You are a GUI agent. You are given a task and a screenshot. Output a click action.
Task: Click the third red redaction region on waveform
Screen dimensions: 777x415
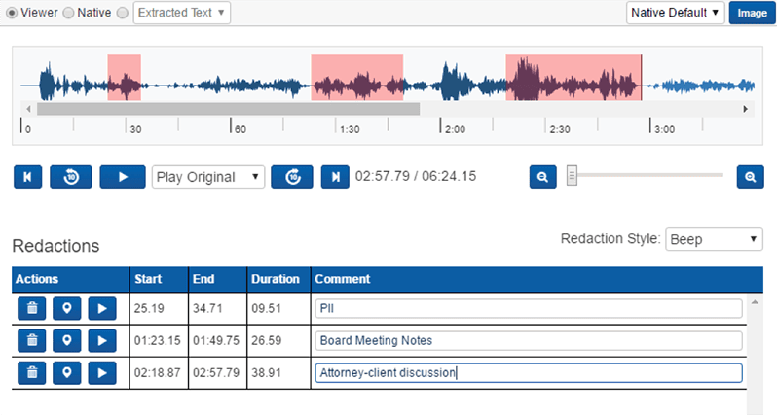(x=573, y=78)
